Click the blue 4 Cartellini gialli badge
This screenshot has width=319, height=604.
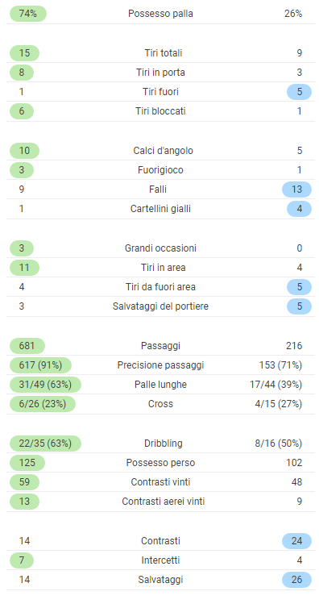[x=299, y=209]
